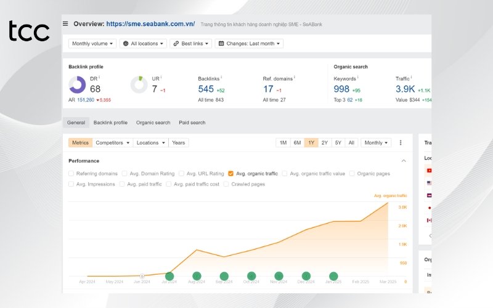Toggle Avg. Domain Rating checkbox

click(x=124, y=174)
